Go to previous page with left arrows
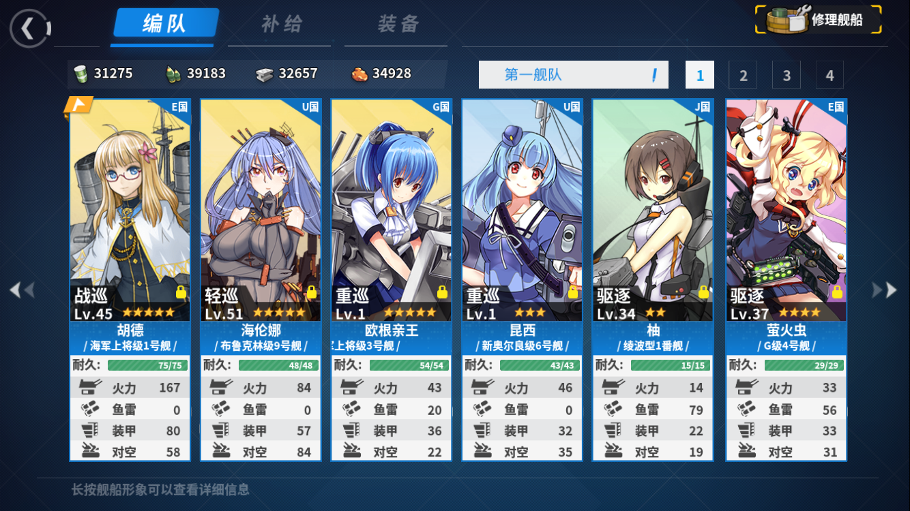Screen dimensions: 910x511 [22, 290]
